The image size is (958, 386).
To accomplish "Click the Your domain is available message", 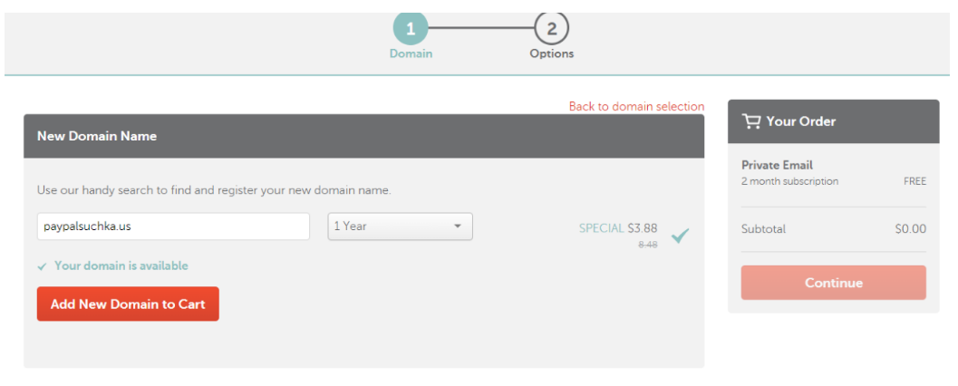I will click(121, 266).
